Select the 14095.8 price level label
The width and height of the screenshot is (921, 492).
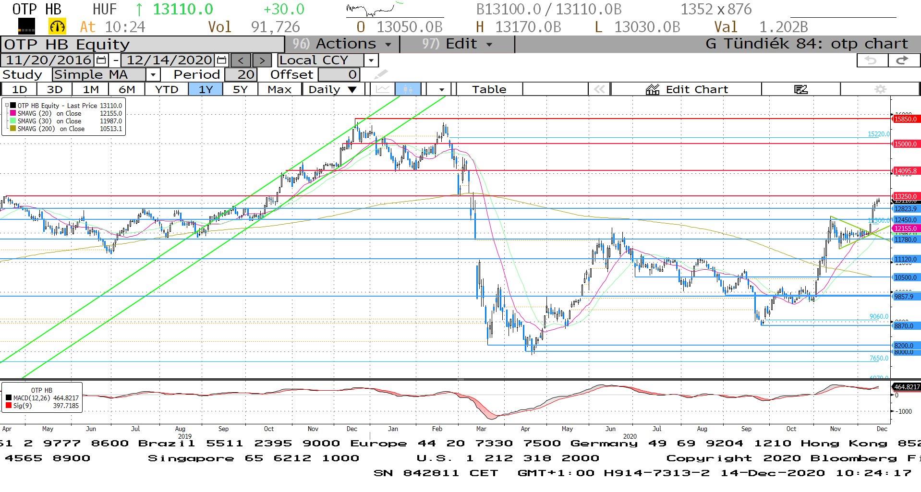point(906,171)
